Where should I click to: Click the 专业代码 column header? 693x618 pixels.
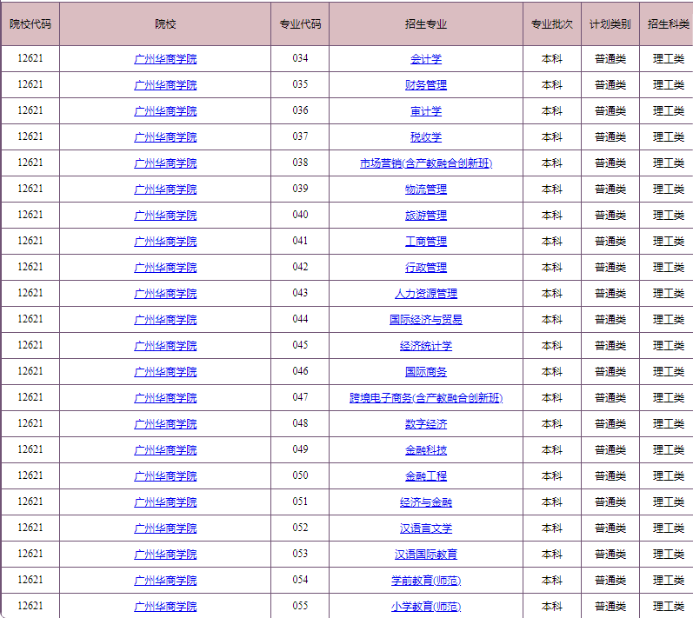point(300,23)
